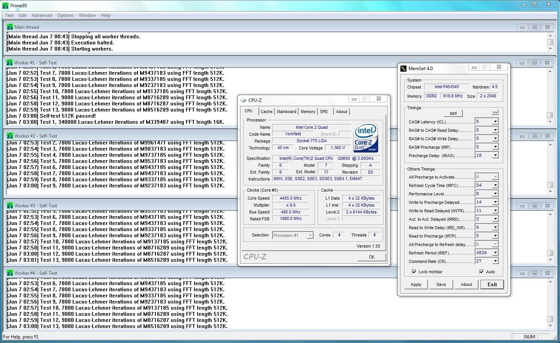560x343 pixels.
Task: Minimize the CPU-Z window
Action: click(354, 99)
